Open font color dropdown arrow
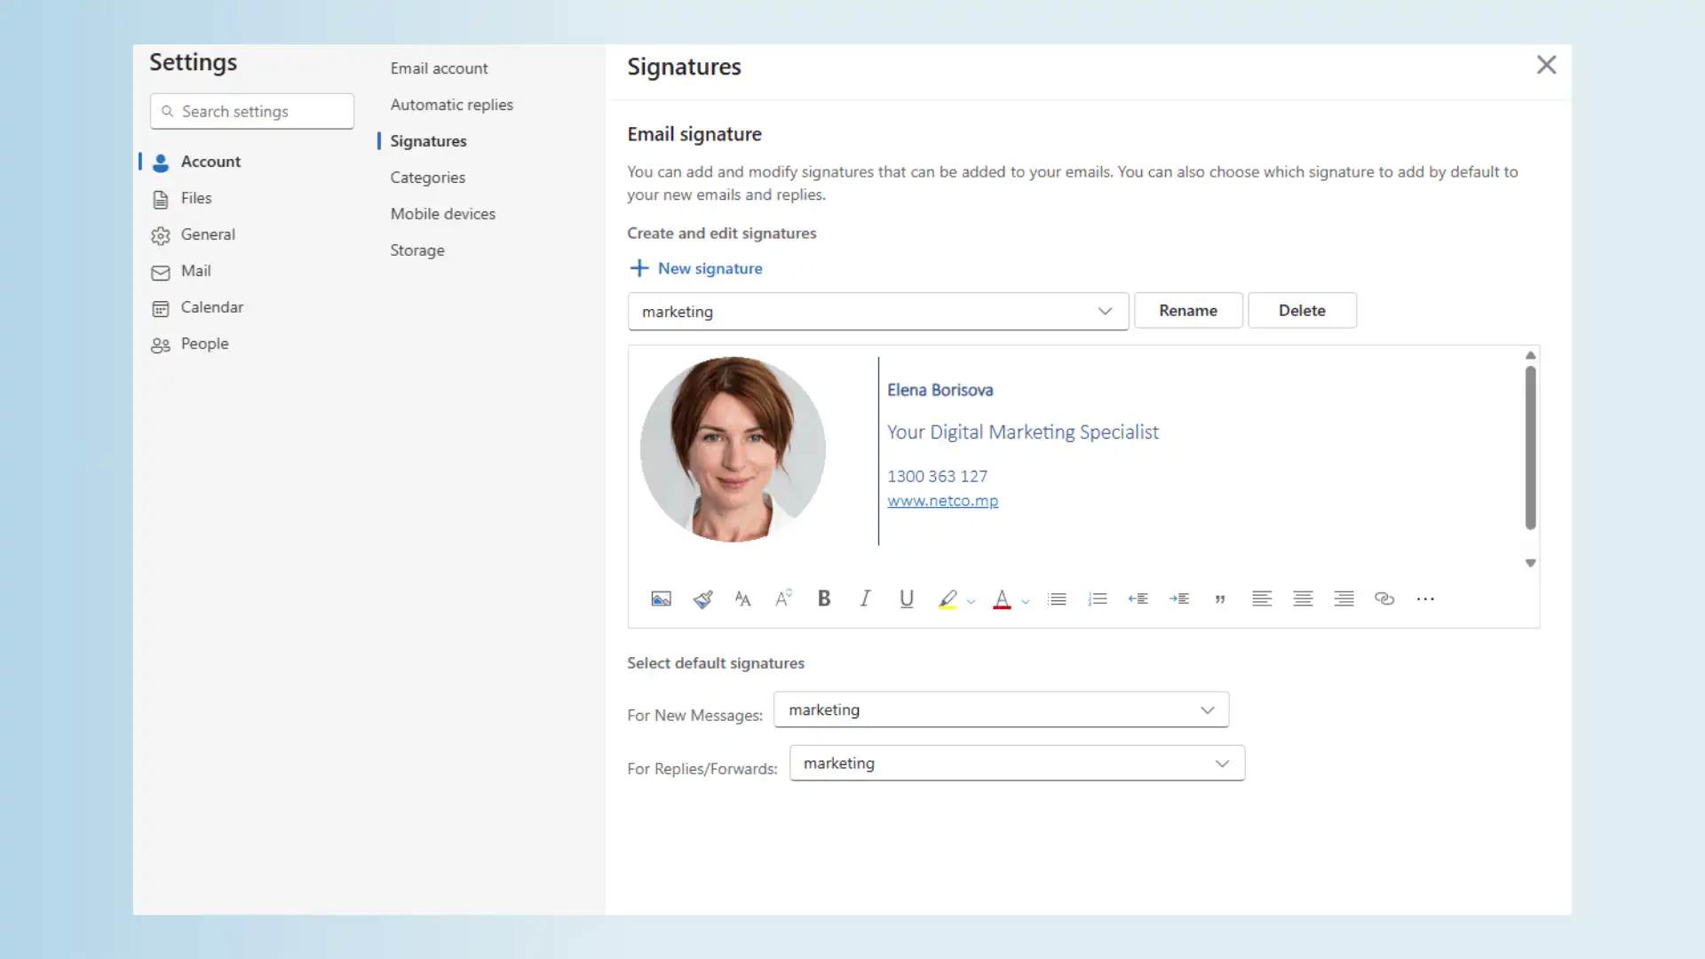Screen dimensions: 1705x959 1026,602
